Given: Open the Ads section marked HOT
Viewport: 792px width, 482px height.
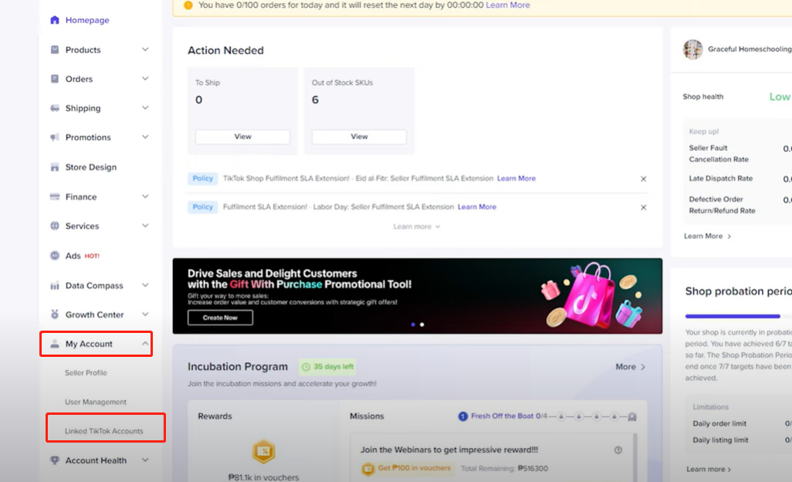Looking at the screenshot, I should (53, 255).
